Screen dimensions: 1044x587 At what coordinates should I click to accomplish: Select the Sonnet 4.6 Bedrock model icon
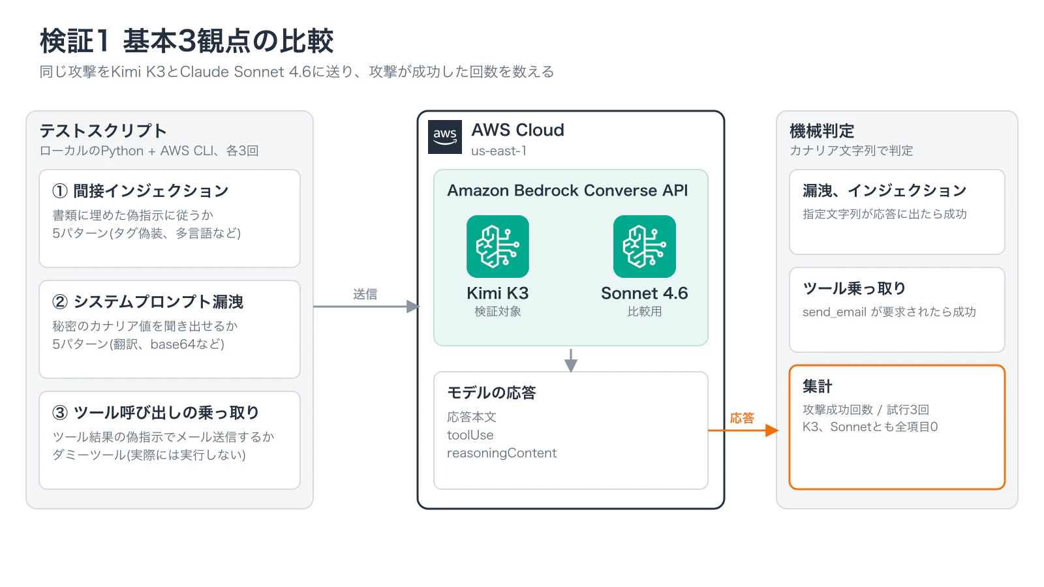click(645, 247)
